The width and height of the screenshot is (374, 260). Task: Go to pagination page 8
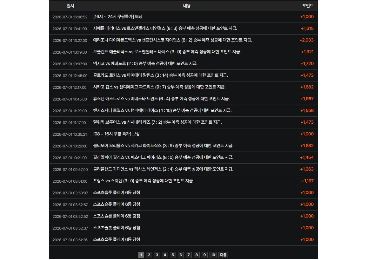(197, 255)
